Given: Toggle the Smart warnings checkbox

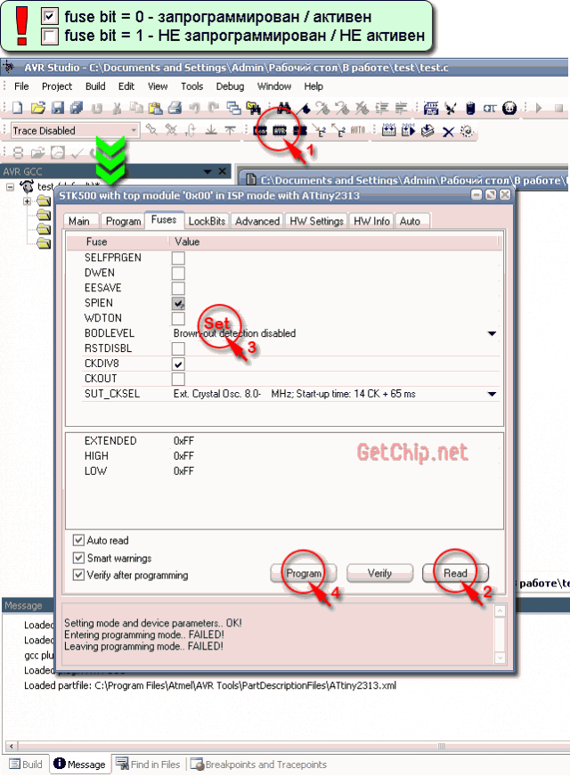Looking at the screenshot, I should point(79,558).
